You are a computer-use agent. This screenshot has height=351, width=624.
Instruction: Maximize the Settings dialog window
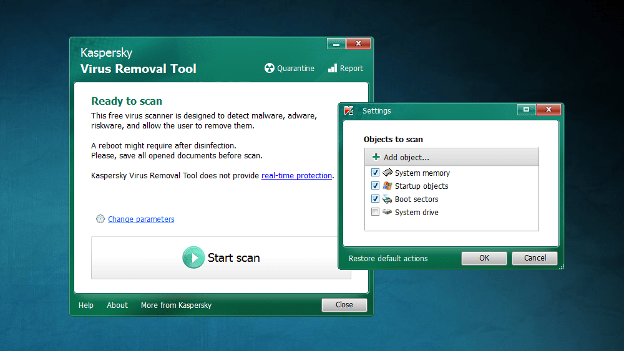[x=526, y=110]
